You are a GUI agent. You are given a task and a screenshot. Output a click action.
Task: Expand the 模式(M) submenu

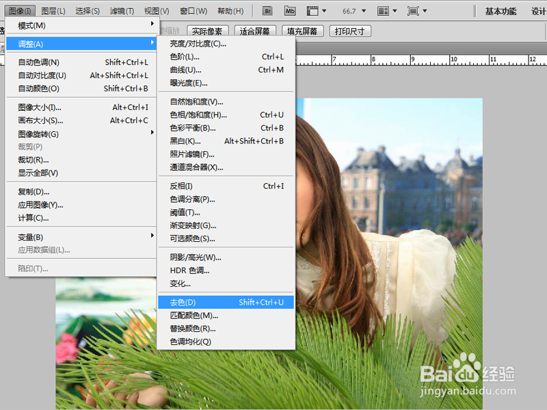pyautogui.click(x=81, y=25)
